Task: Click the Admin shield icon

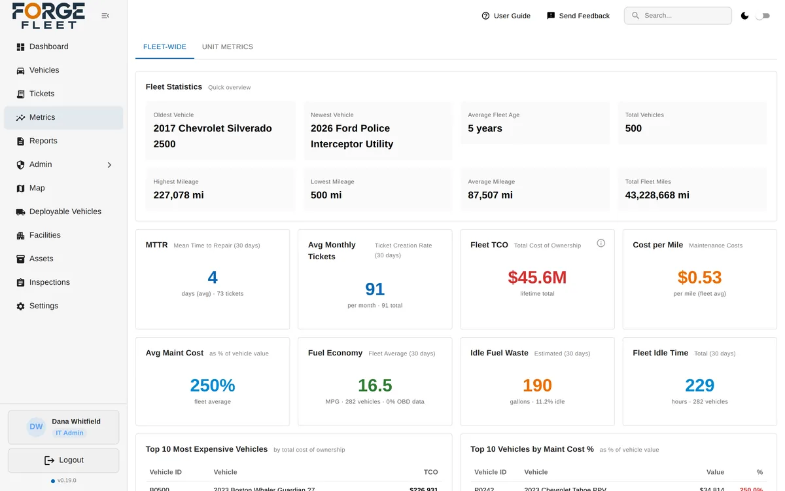Action: [x=20, y=165]
